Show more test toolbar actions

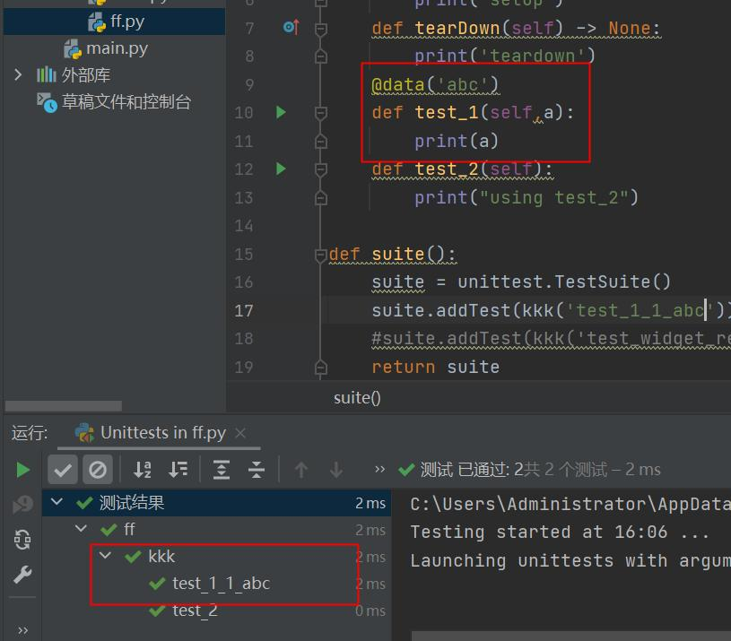tap(380, 469)
